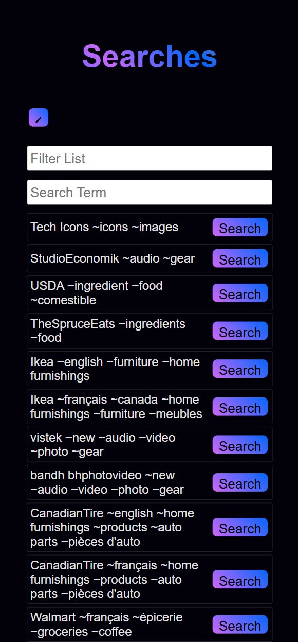Click into the Search Term field
The width and height of the screenshot is (298, 642).
click(150, 192)
